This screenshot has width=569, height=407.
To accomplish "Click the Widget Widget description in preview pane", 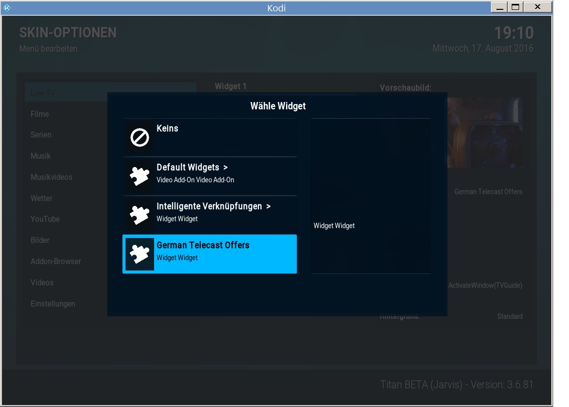I will click(334, 226).
